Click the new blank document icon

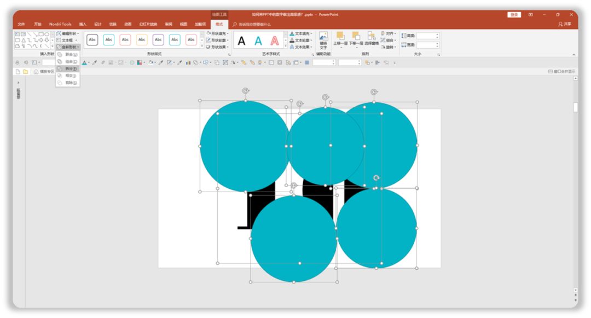pos(18,72)
